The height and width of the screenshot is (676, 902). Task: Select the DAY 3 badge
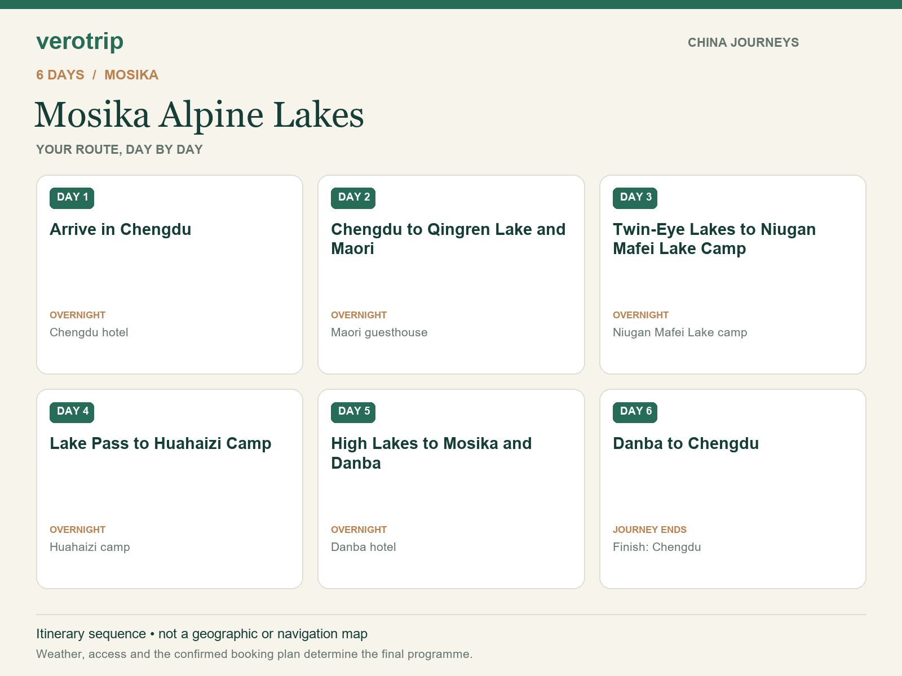[635, 197]
